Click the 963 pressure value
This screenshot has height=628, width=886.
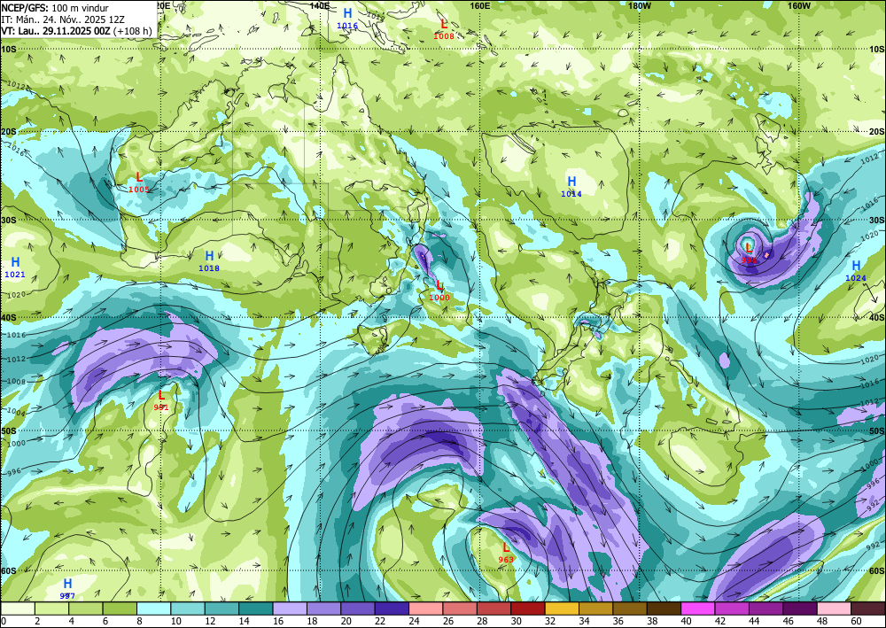pos(506,560)
